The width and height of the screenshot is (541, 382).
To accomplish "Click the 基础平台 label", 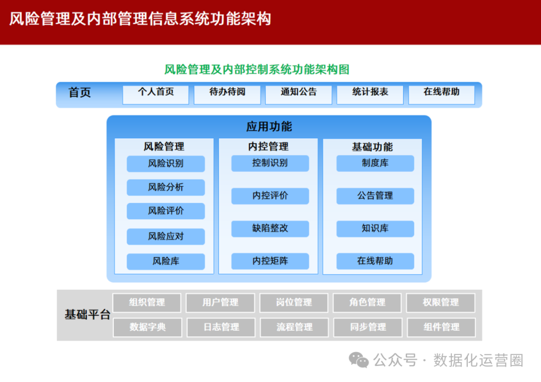I will [87, 314].
